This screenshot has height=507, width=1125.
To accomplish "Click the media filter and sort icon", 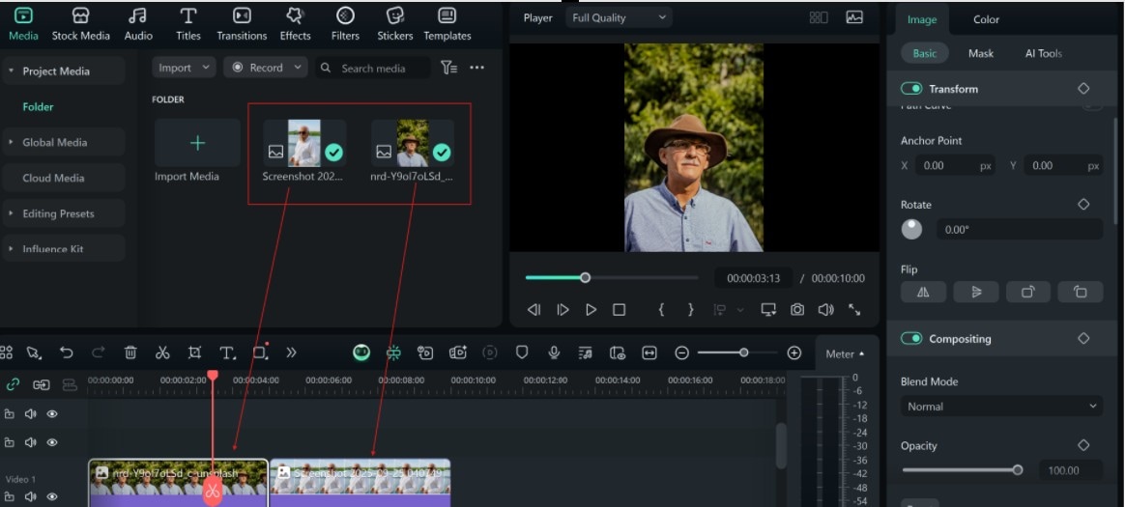I will point(448,68).
